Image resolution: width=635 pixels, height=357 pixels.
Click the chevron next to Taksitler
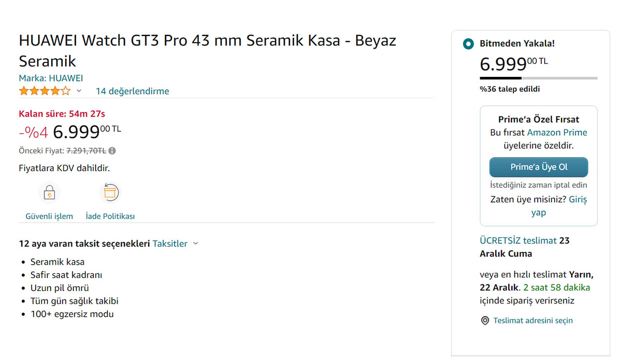195,243
